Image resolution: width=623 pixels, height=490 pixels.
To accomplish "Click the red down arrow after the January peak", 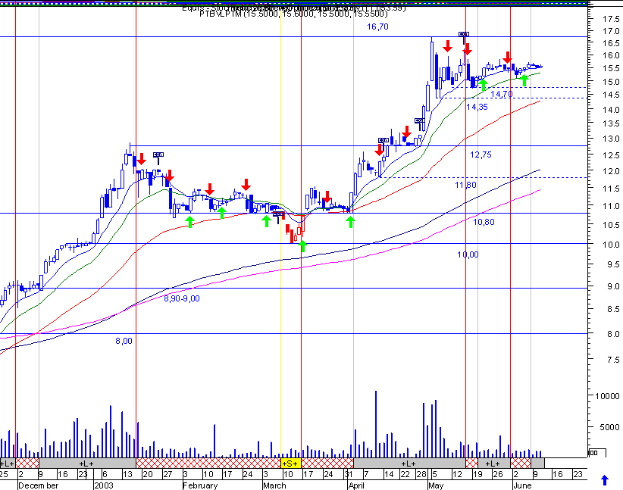I will (141, 159).
